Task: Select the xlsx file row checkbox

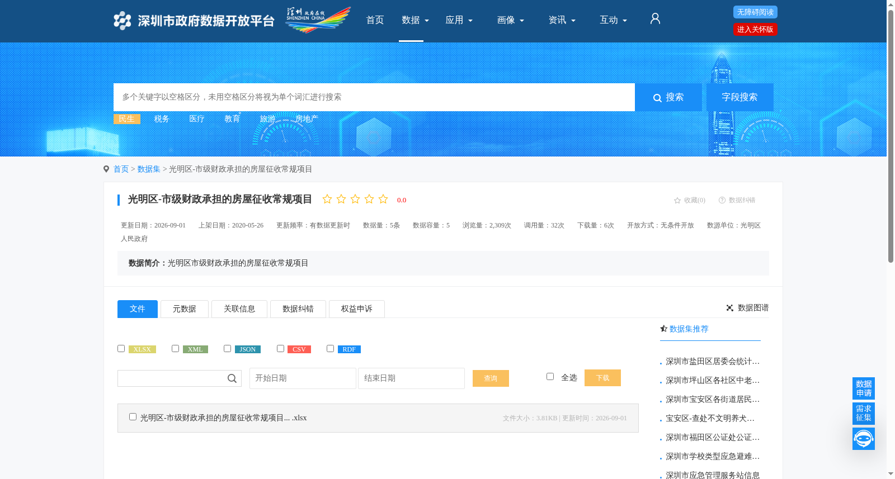Action: click(133, 416)
